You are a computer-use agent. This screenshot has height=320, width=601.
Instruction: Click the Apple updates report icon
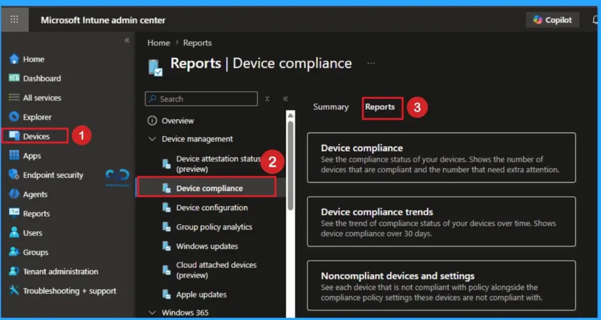tap(166, 294)
